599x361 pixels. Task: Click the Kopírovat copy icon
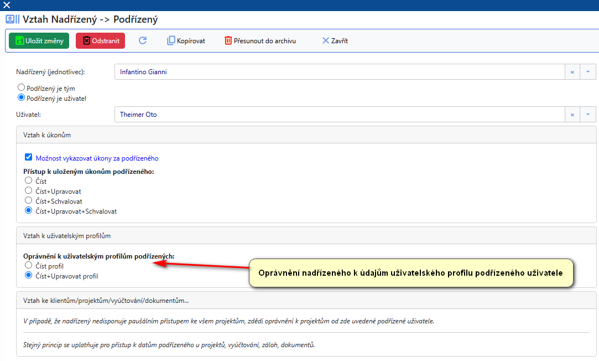[x=171, y=40]
